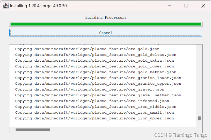
Task: Select log line ore_granite_upper.json
Action: 98,84
